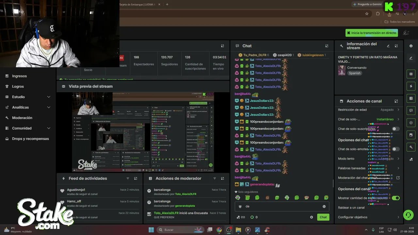The height and width of the screenshot is (235, 418).
Task: Open Modo lento setting
Action: tap(369, 159)
